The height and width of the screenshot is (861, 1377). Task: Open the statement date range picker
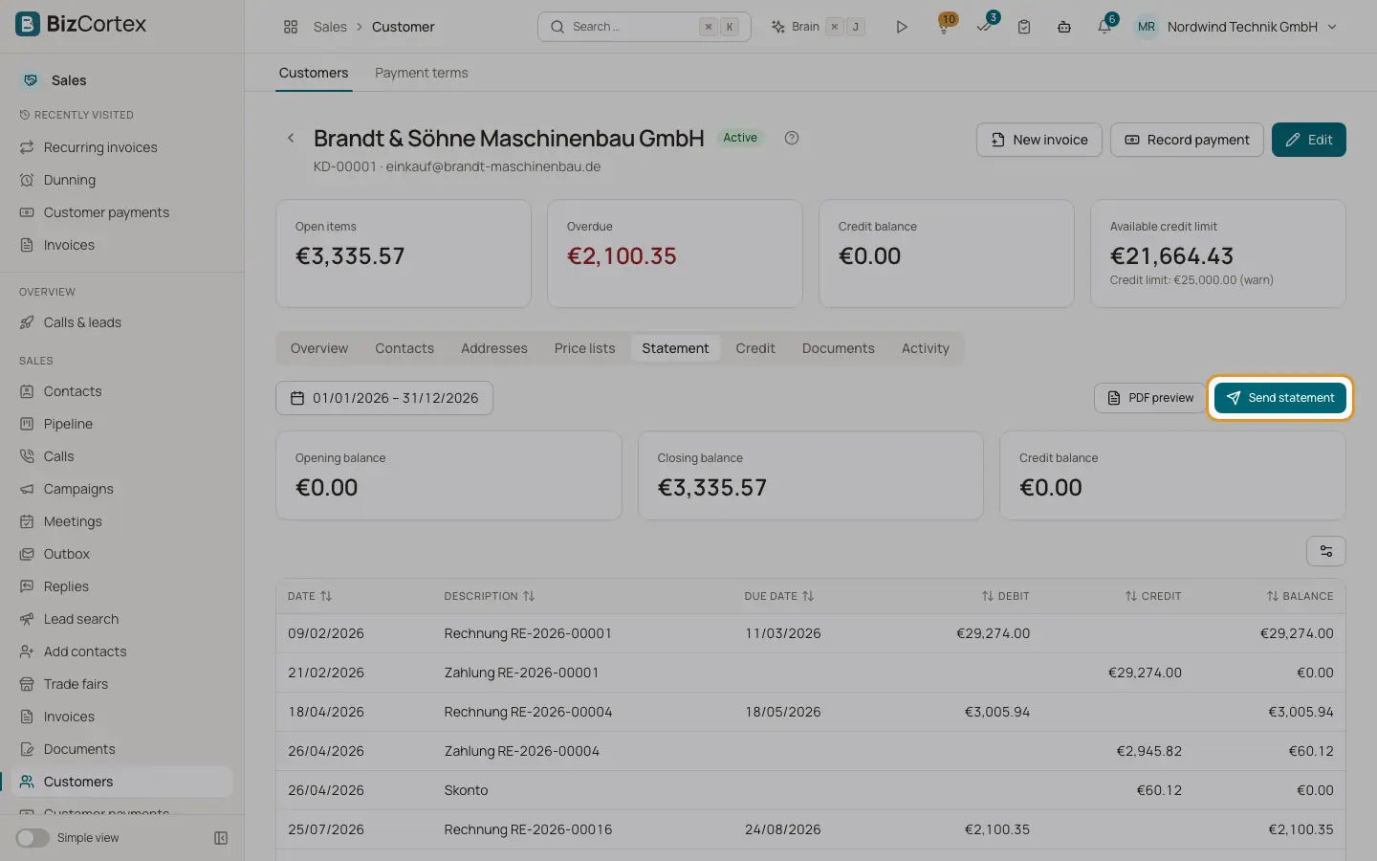[x=384, y=398]
